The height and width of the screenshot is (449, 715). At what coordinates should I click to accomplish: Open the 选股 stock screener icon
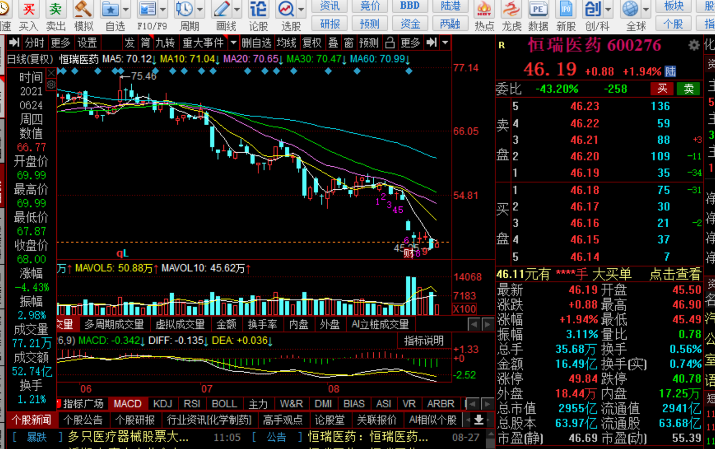click(x=286, y=9)
